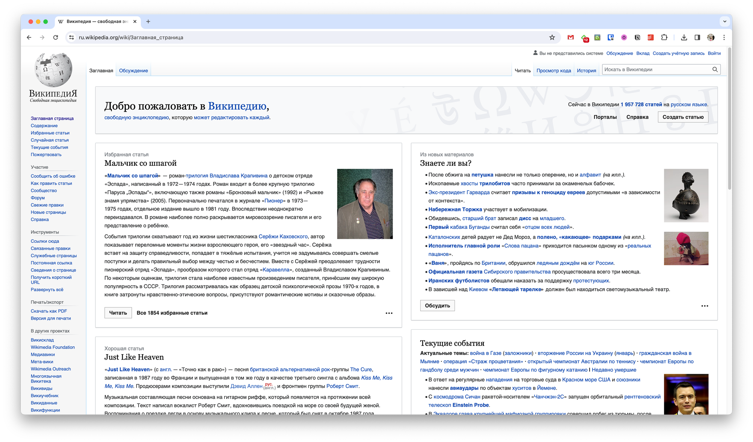
Task: Reload the page
Action: pos(56,37)
